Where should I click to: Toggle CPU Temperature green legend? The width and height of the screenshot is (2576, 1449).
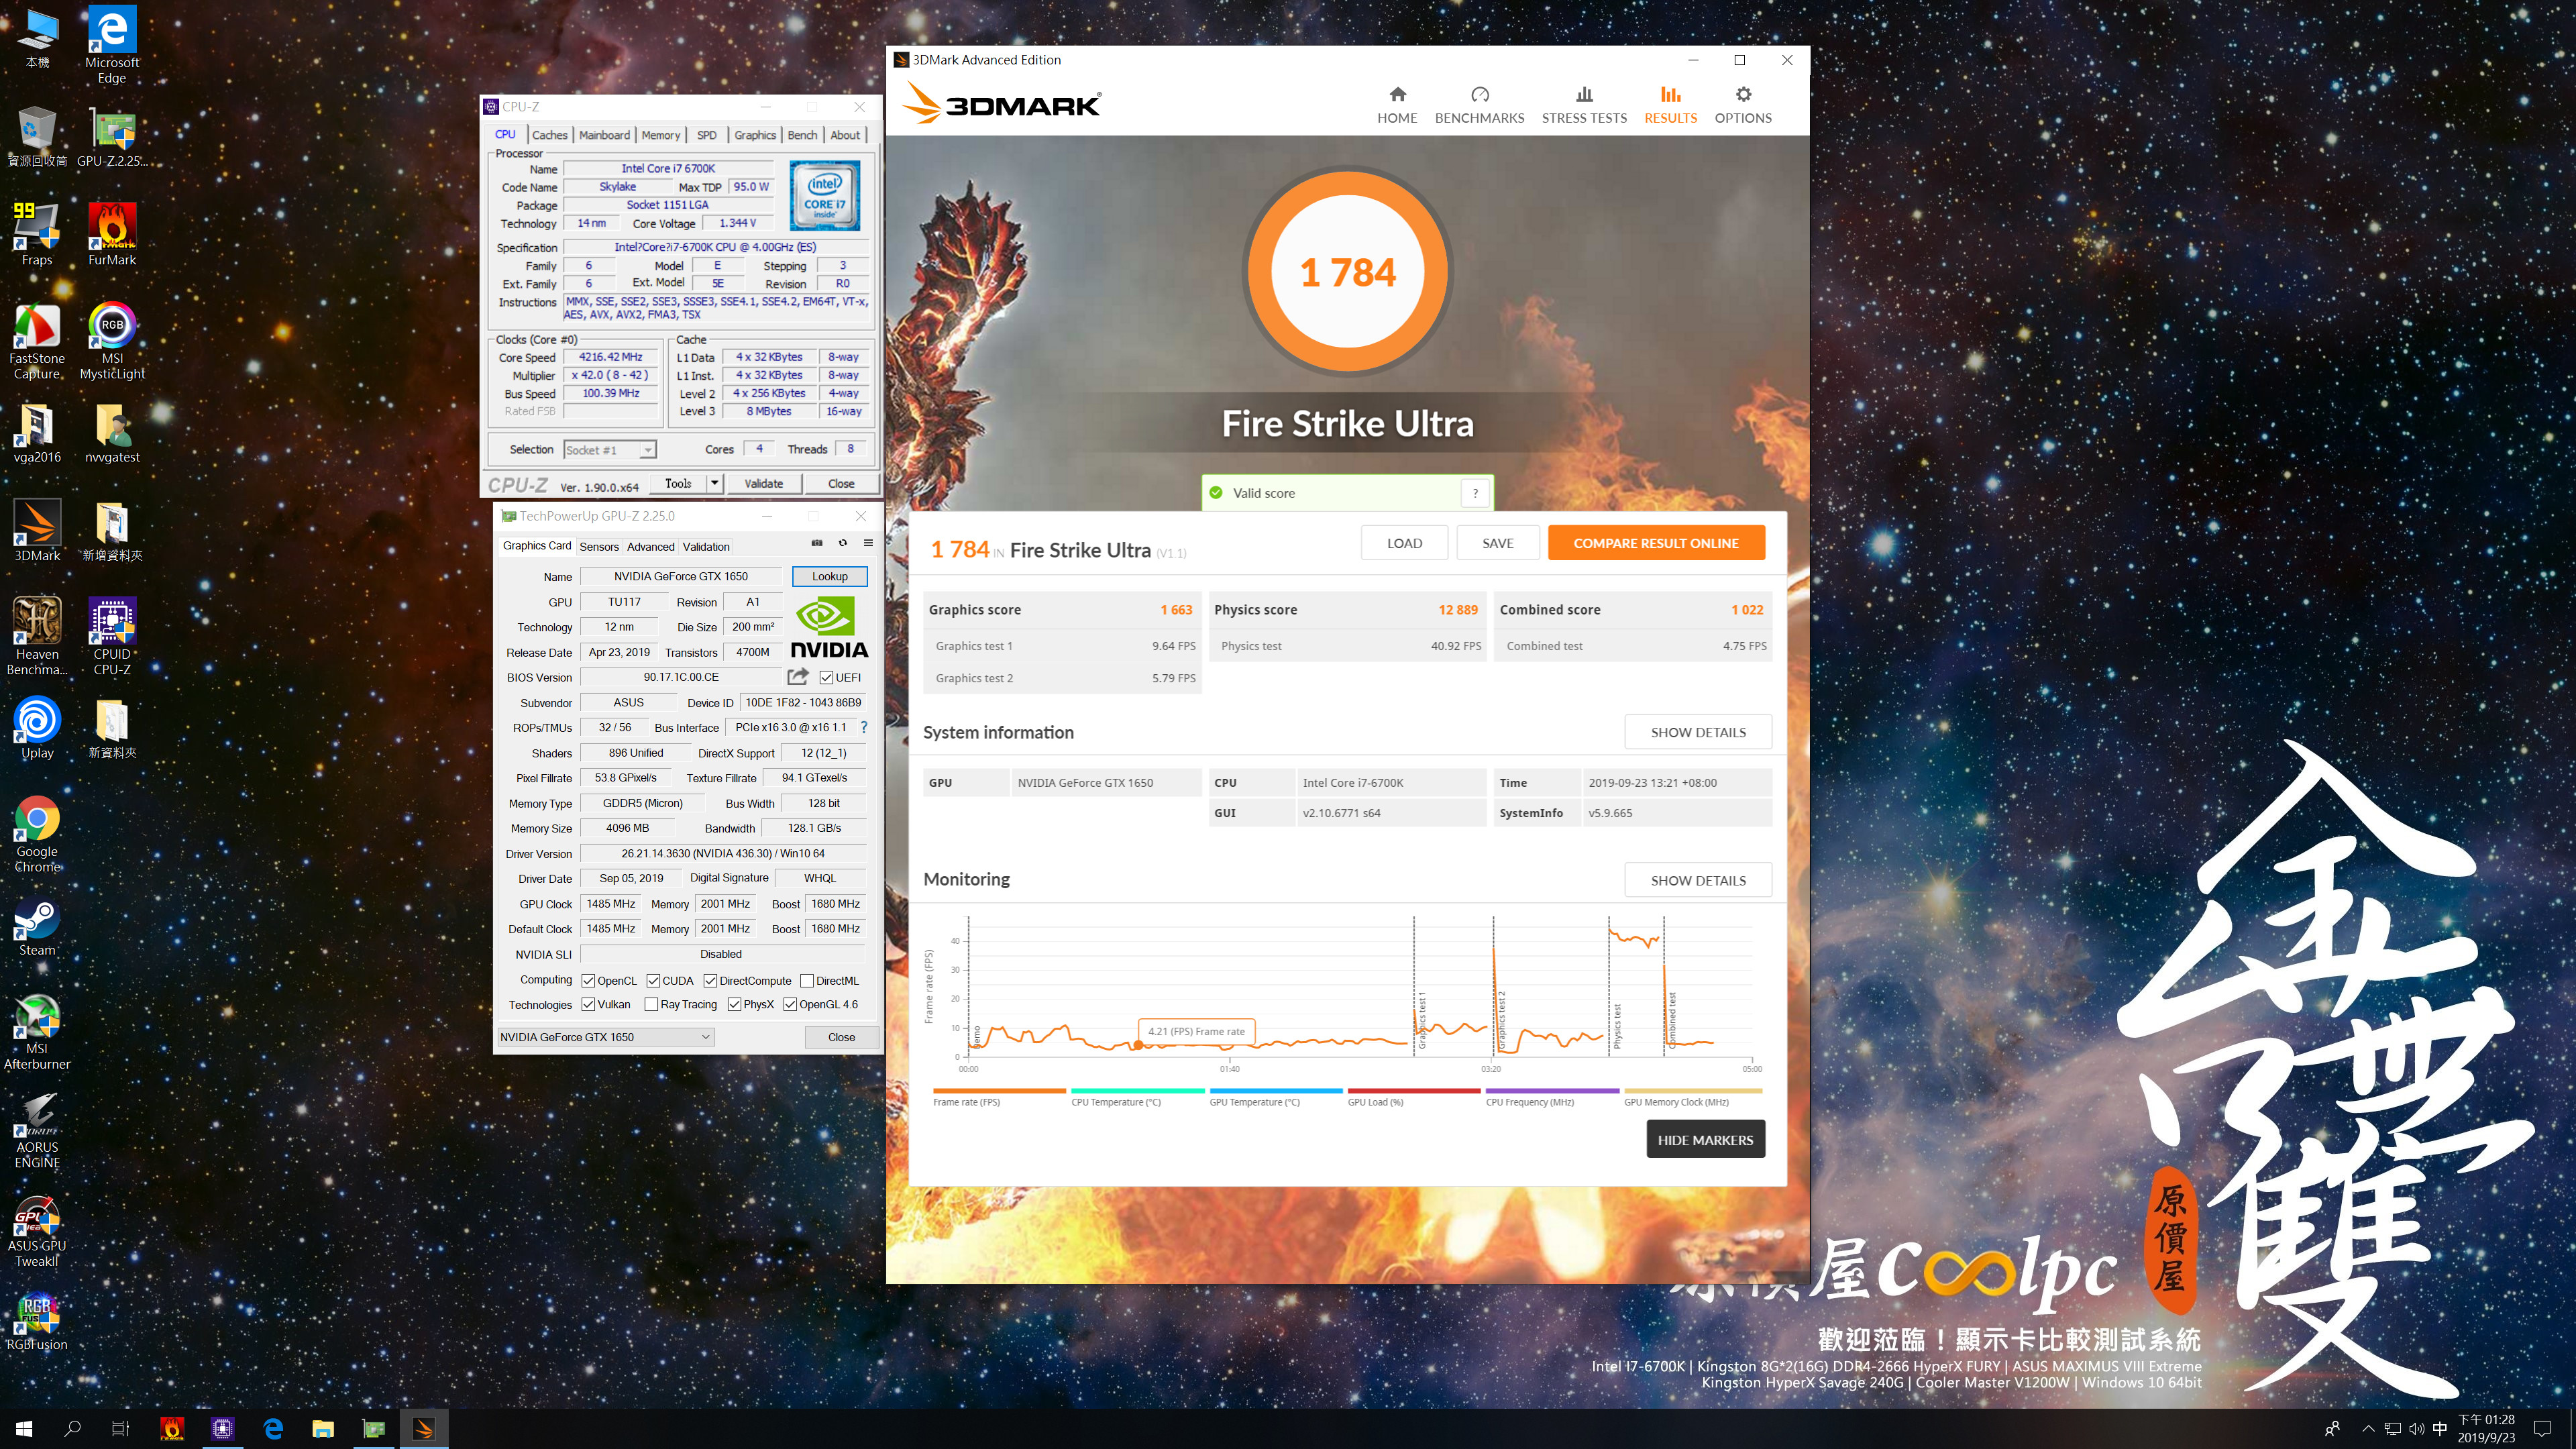pos(1137,1097)
